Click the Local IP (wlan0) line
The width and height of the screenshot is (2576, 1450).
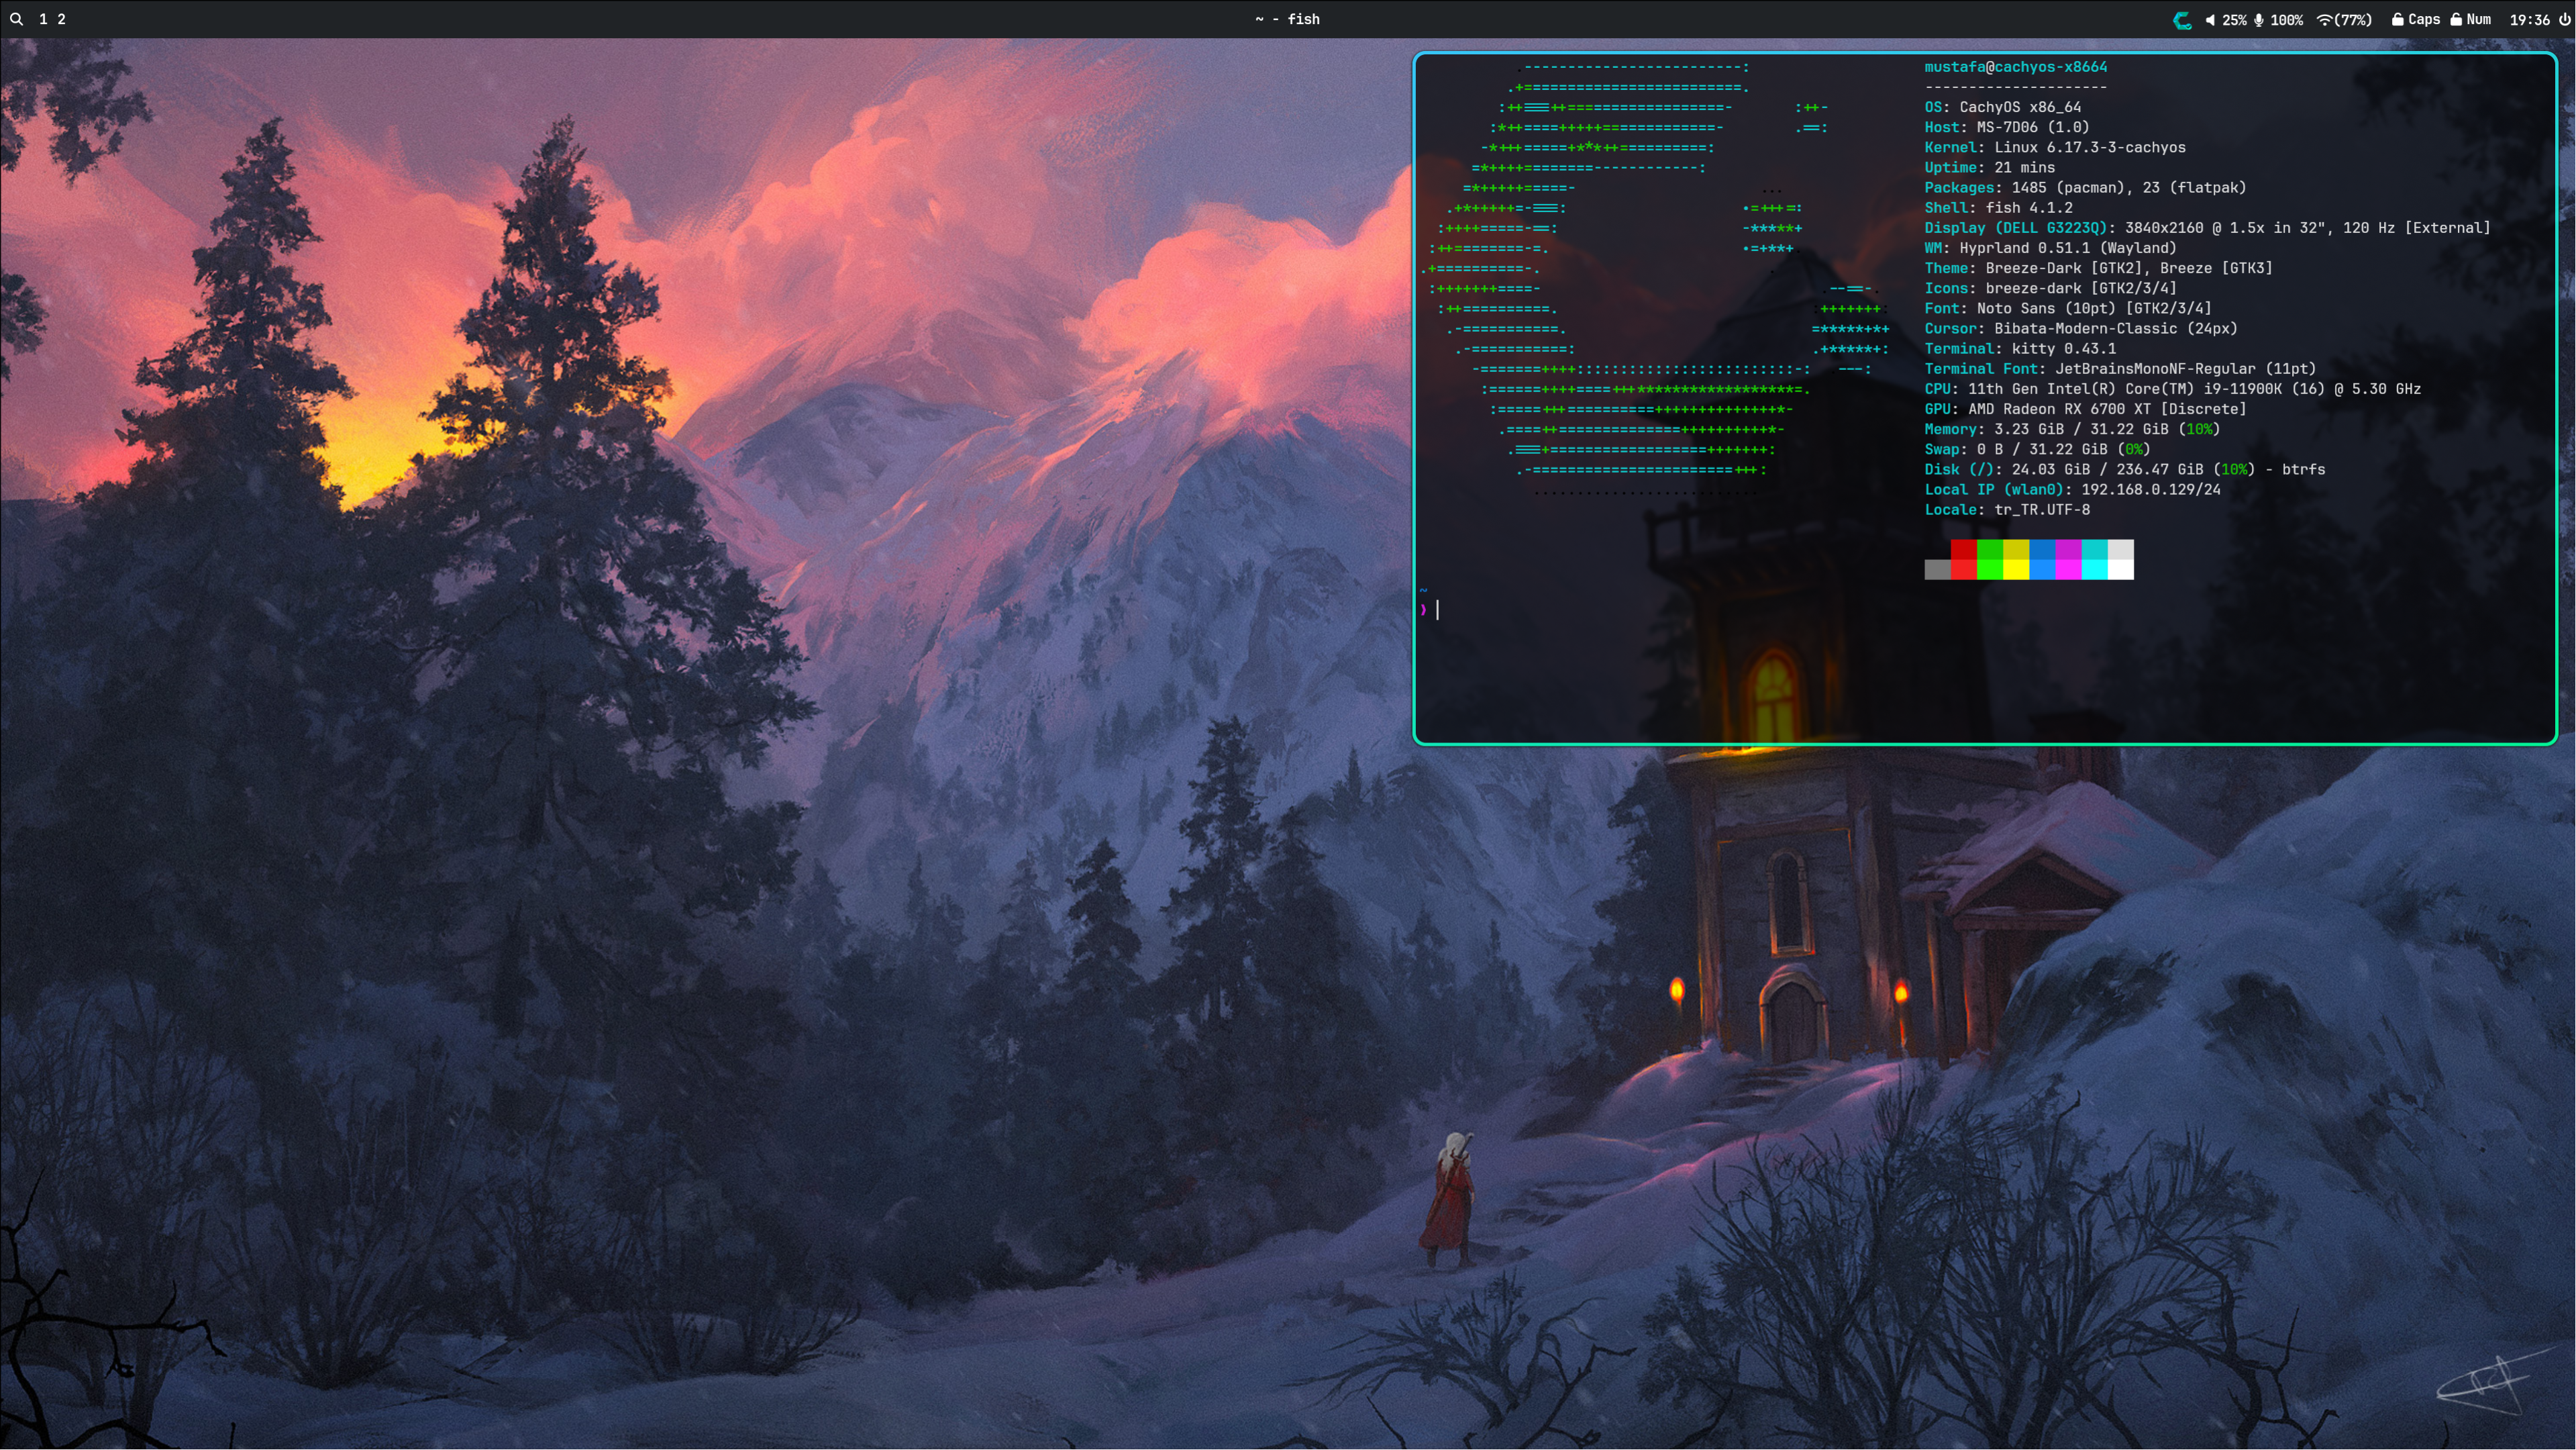(x=2072, y=489)
